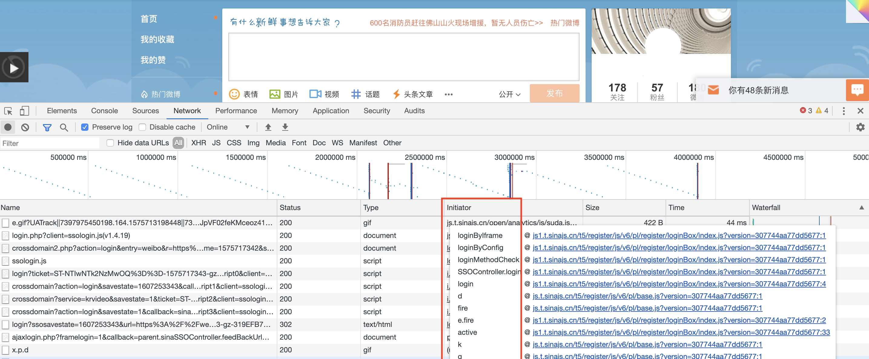Check Hide data URLs checkbox
This screenshot has height=359, width=869.
[x=110, y=143]
